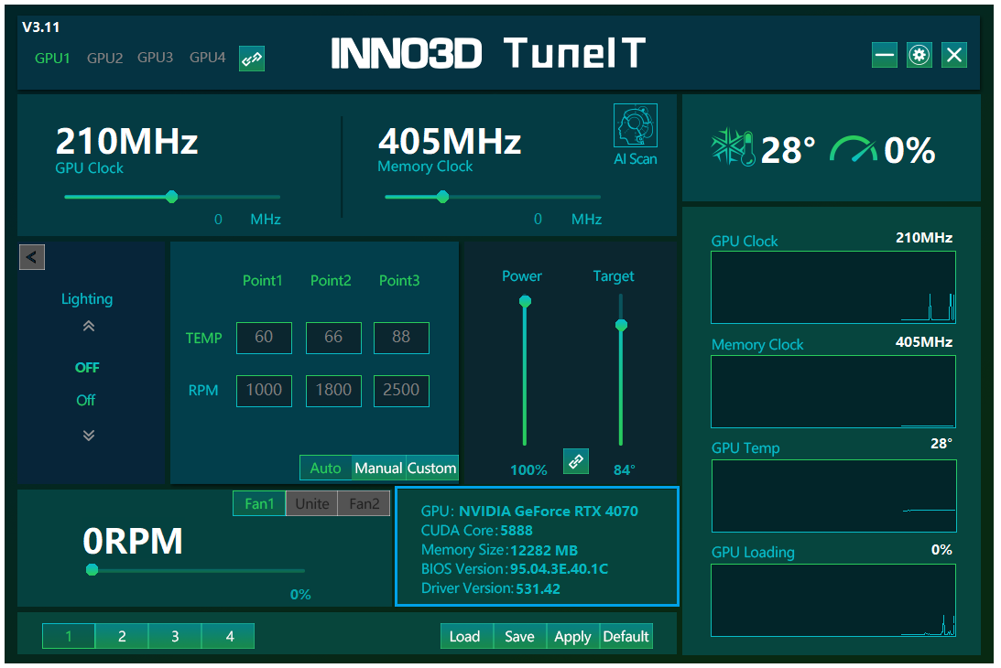Click GPU Clock offset value 0
The image size is (1001, 668).
coord(218,220)
